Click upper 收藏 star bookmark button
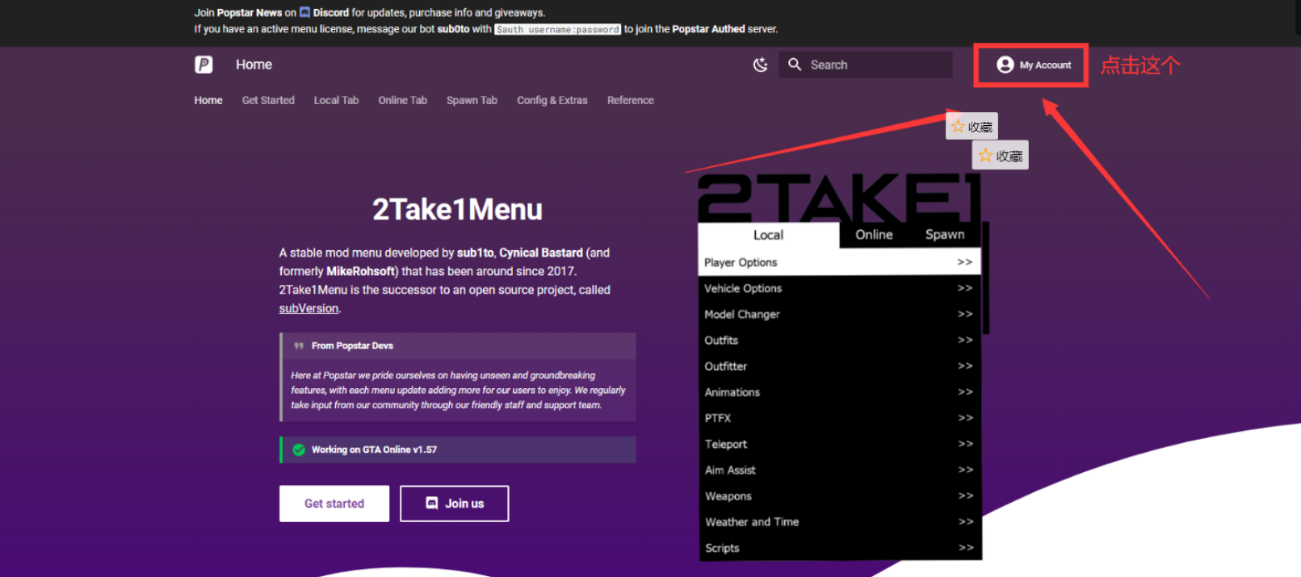This screenshot has height=577, width=1301. click(x=972, y=126)
